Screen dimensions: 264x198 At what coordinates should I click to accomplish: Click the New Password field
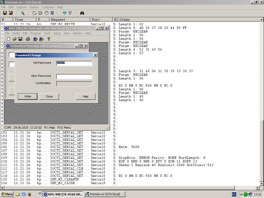tap(74, 77)
